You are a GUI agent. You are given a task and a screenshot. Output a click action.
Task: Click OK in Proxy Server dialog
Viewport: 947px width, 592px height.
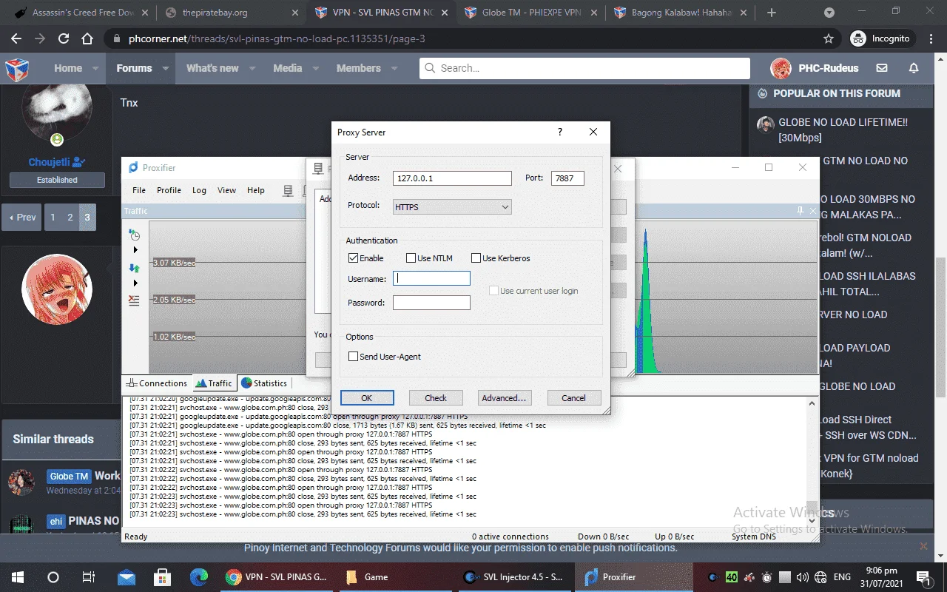[x=367, y=397]
